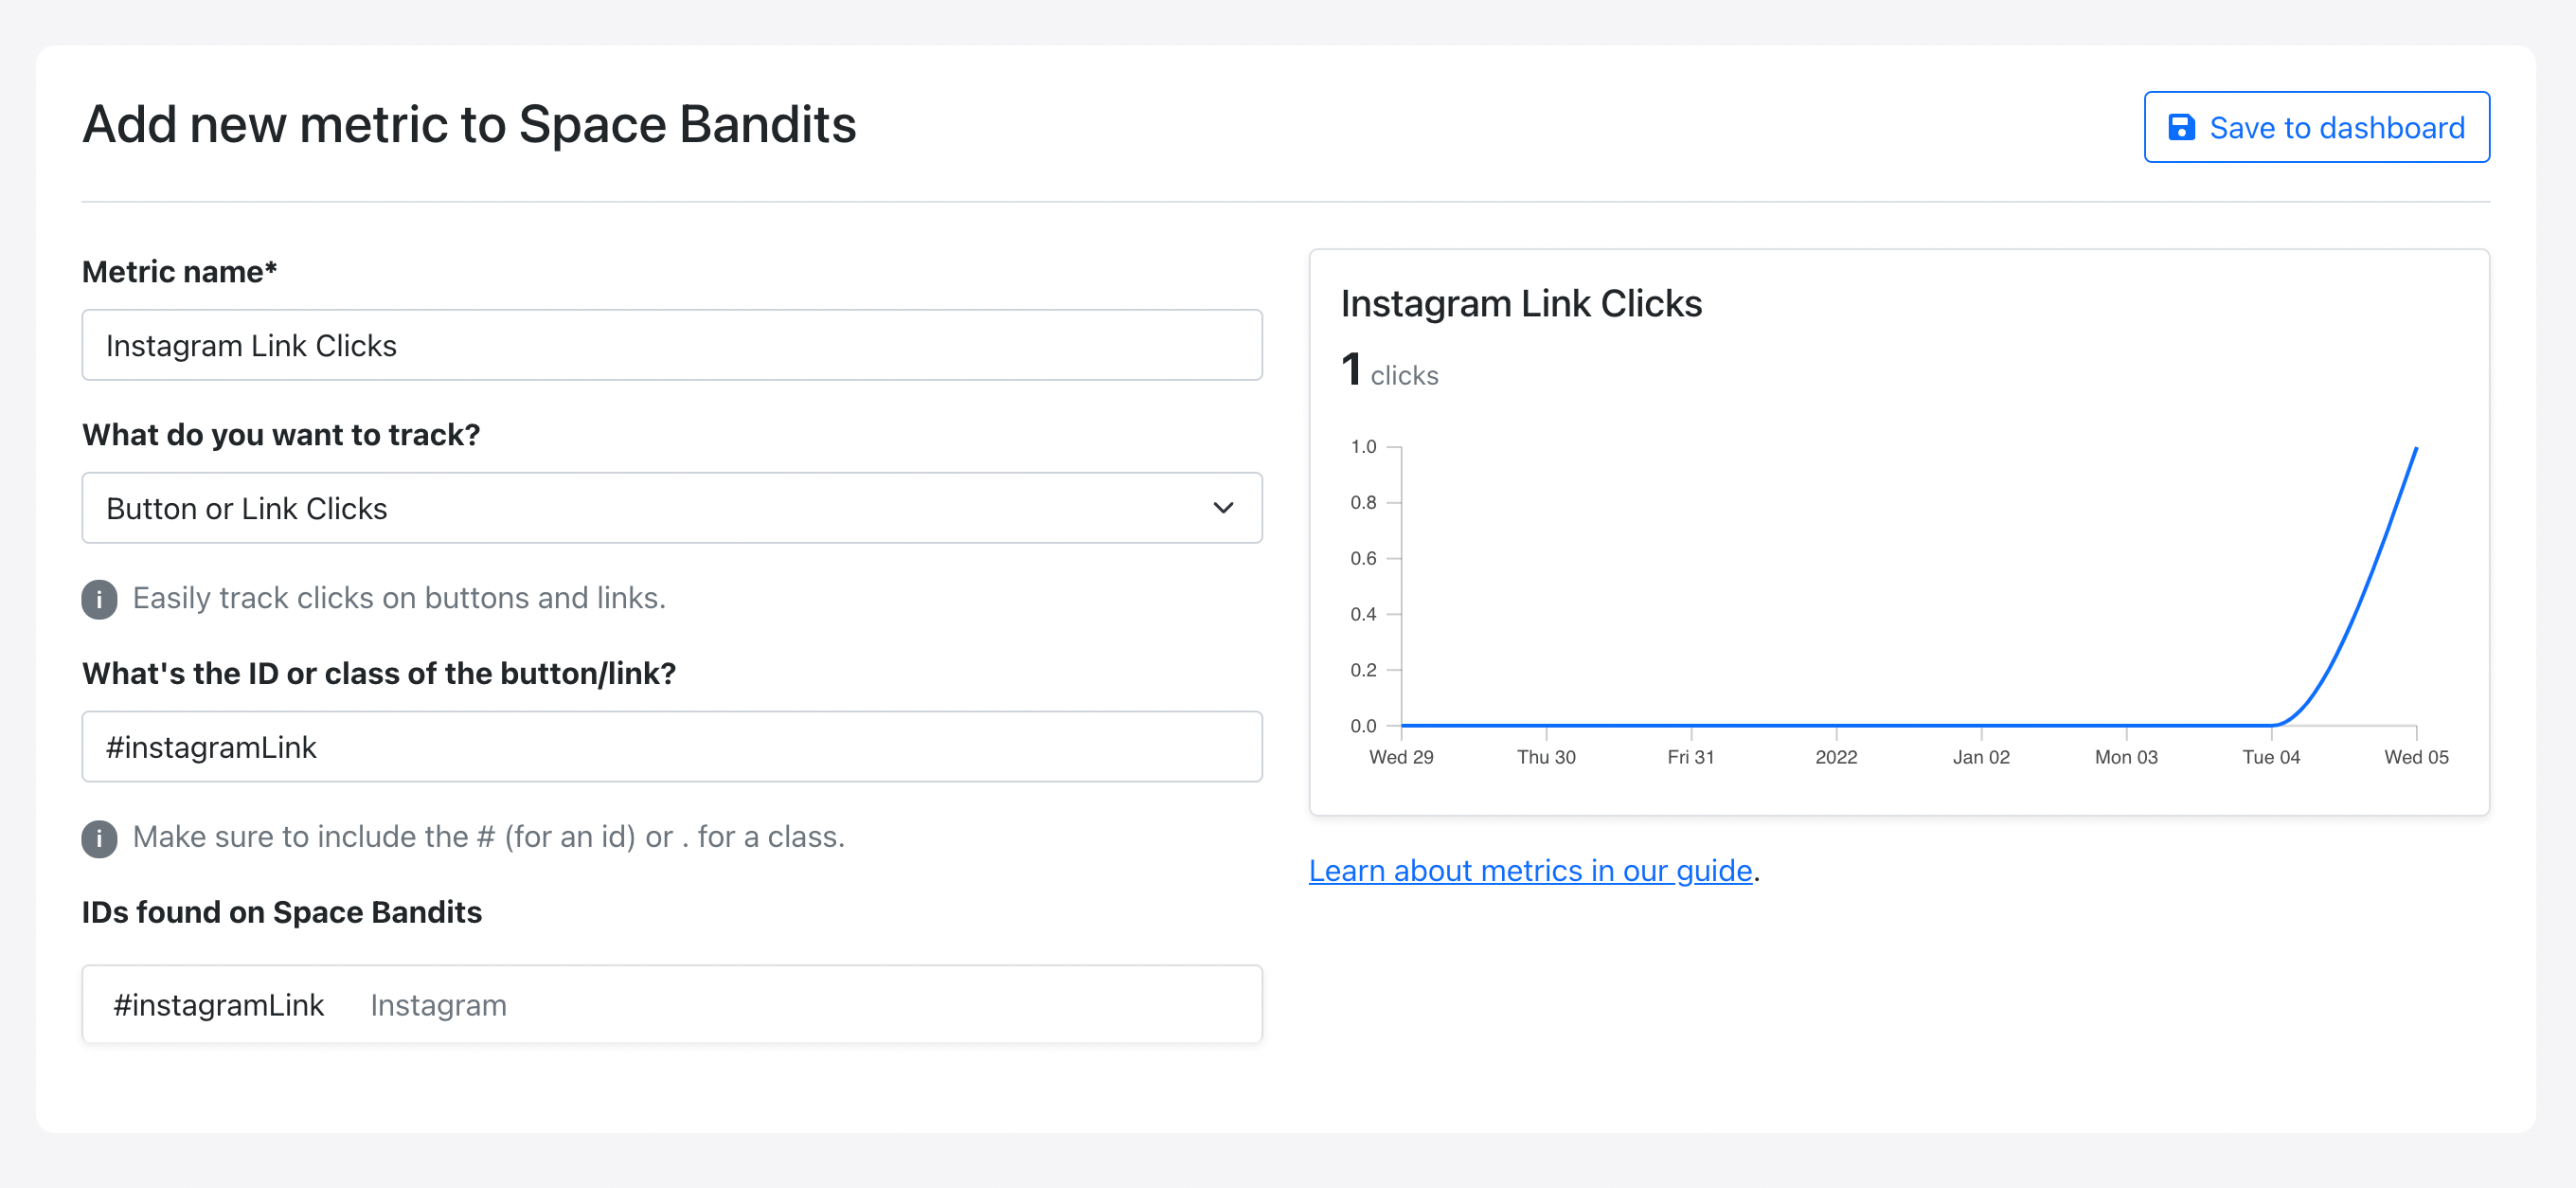Image resolution: width=2576 pixels, height=1188 pixels.
Task: Select the Add new metric heading
Action: click(x=469, y=124)
